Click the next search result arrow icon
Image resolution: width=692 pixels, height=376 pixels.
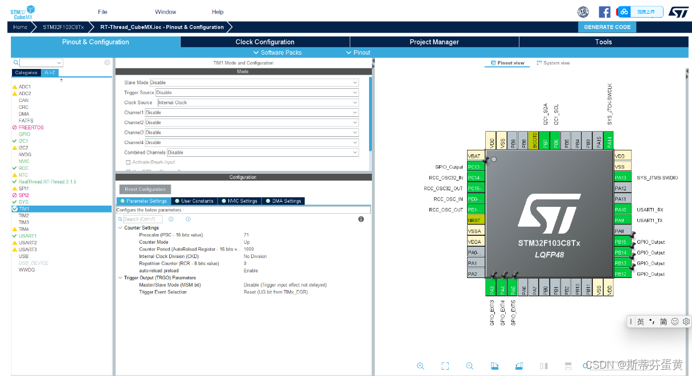[x=188, y=219]
